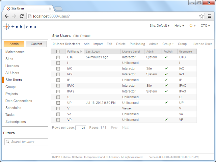
Task: Check the box for user IPAS
Action: (58, 91)
